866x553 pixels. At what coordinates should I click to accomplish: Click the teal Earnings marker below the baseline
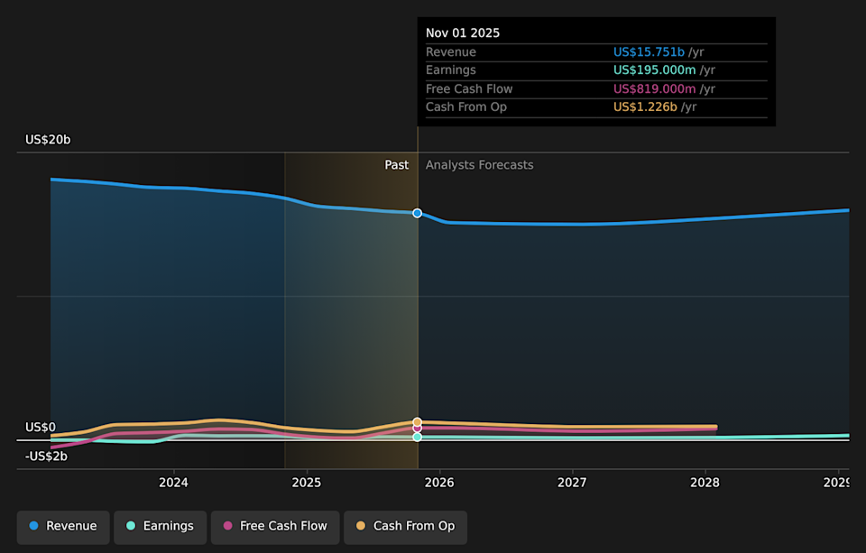pos(416,437)
